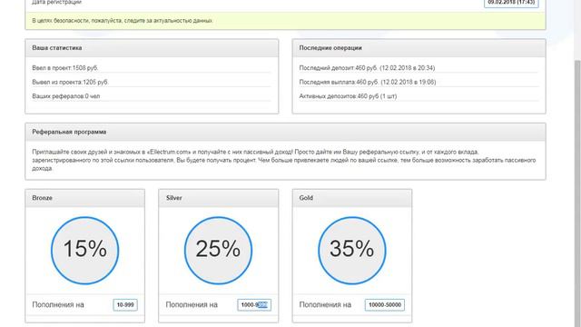Click 'Пополнения на' label in Bronze card
Image resolution: width=581 pixels, height=327 pixels.
[58, 305]
